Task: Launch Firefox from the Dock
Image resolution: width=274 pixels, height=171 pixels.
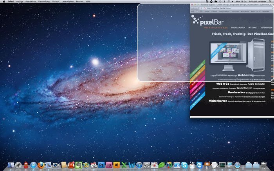Action: tap(41, 165)
